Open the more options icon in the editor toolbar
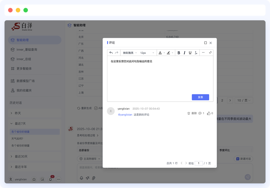270x188 pixels. coord(203,53)
